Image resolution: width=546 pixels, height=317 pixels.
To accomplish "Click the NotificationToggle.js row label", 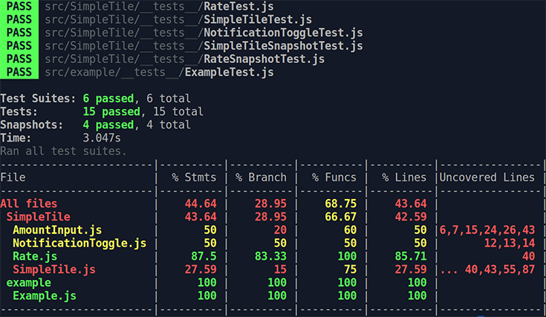I will point(79,244).
